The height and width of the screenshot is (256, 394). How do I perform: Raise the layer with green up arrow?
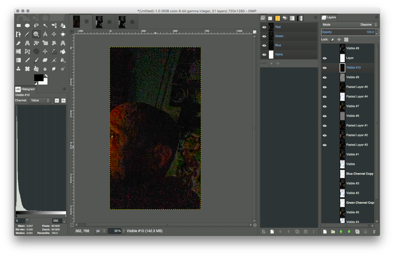(x=341, y=232)
